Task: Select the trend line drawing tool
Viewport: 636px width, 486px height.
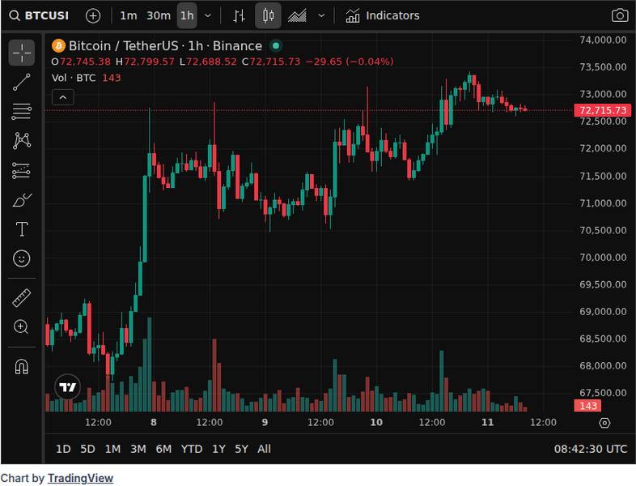Action: [x=22, y=82]
